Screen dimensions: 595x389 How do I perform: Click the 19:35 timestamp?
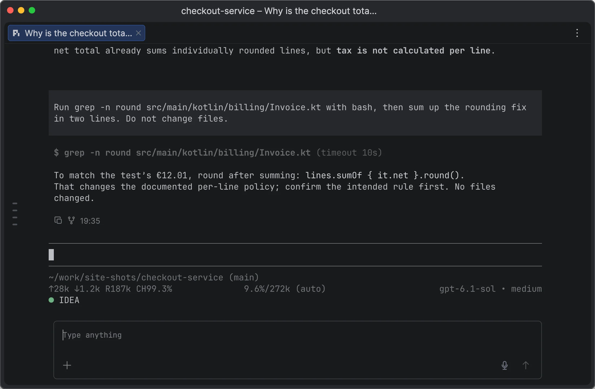(x=90, y=221)
